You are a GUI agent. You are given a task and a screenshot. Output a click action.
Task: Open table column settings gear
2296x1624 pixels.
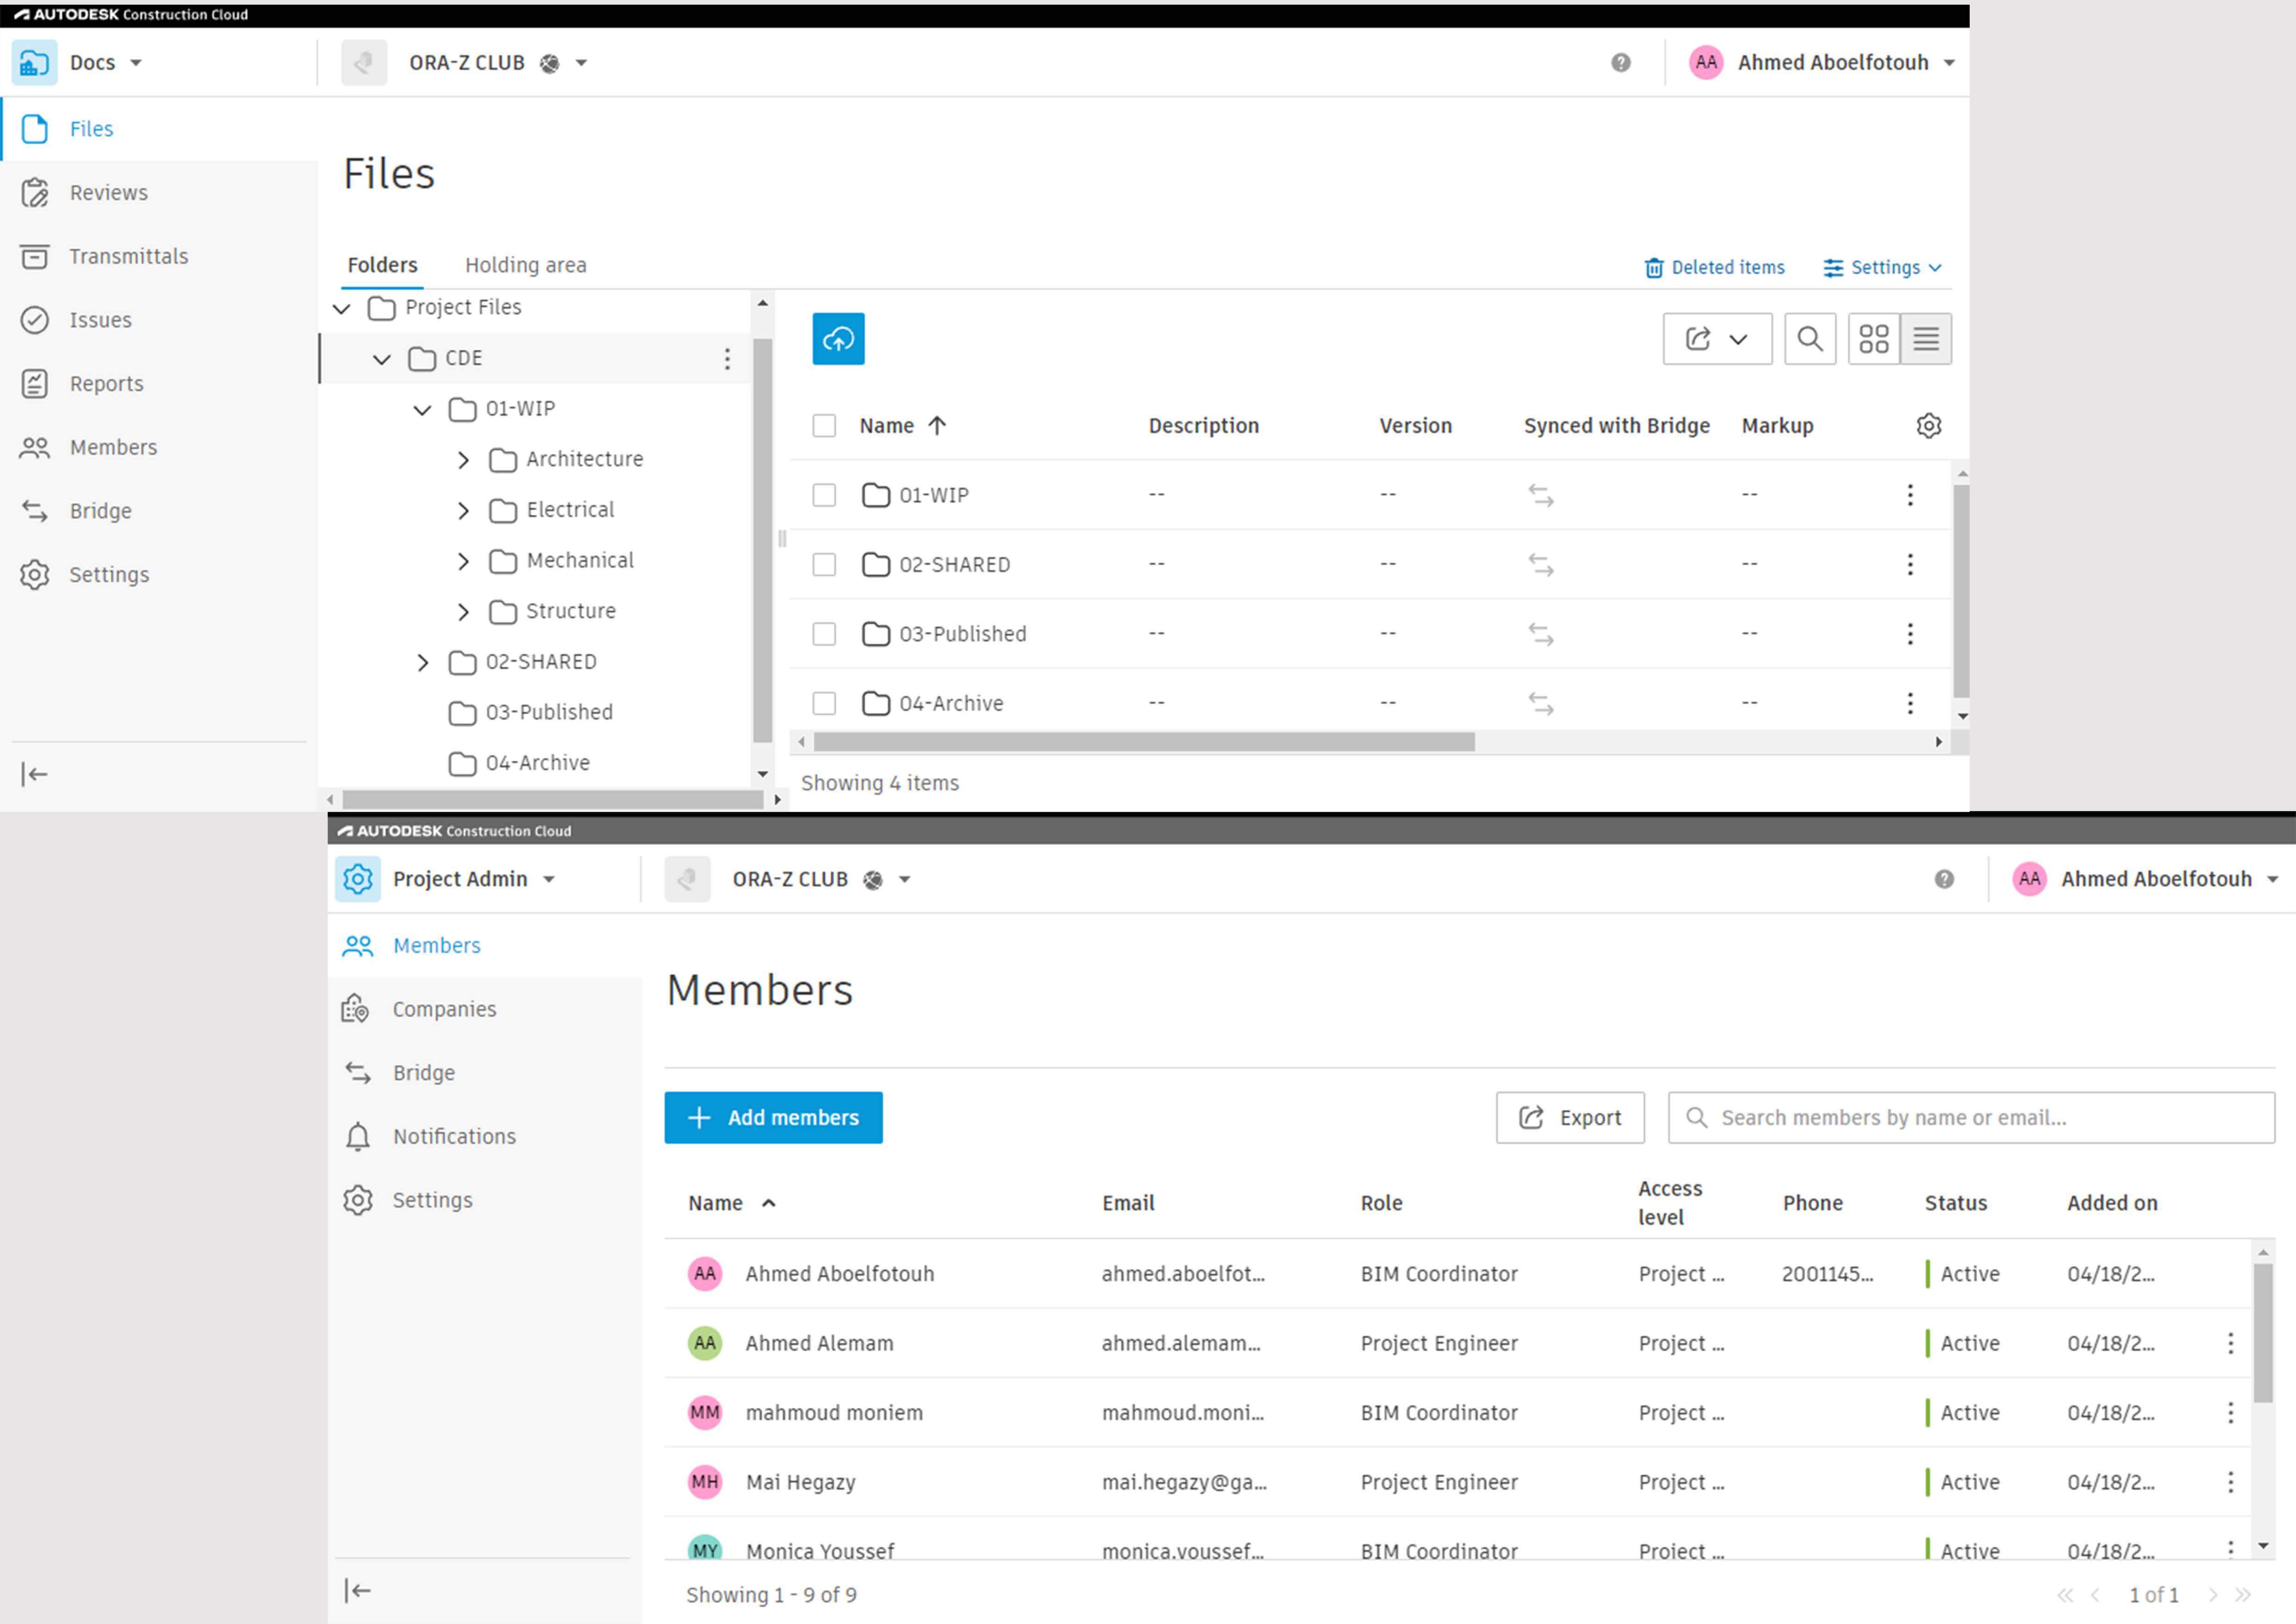coord(1928,426)
